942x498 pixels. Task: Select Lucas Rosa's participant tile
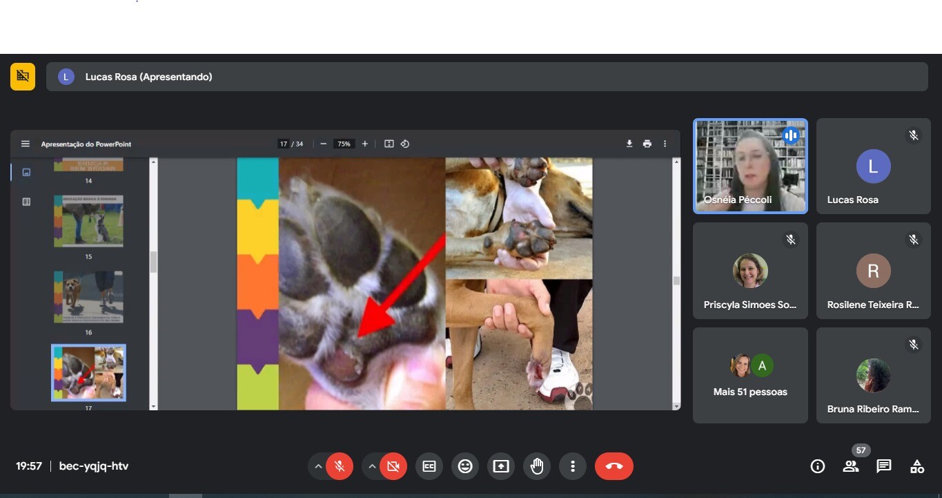pyautogui.click(x=874, y=166)
